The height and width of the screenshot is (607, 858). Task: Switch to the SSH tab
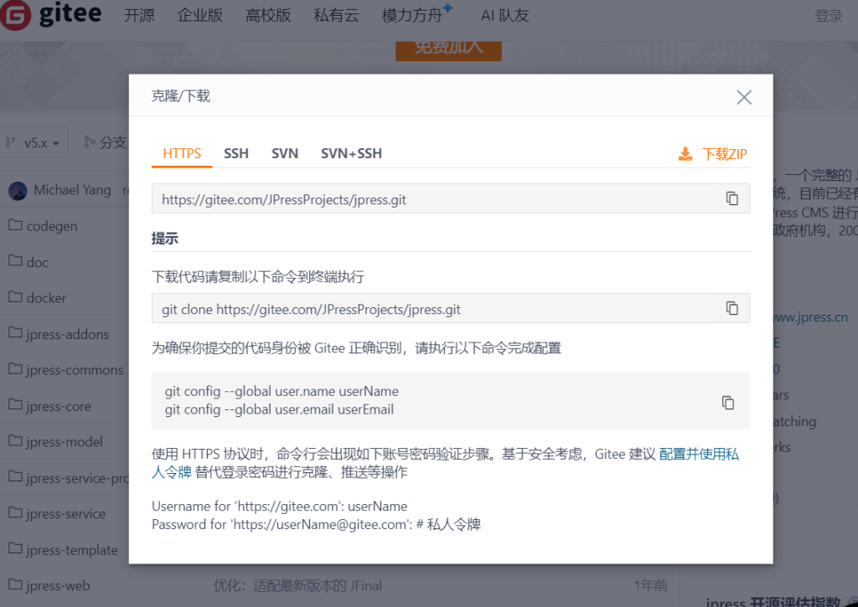click(x=236, y=153)
